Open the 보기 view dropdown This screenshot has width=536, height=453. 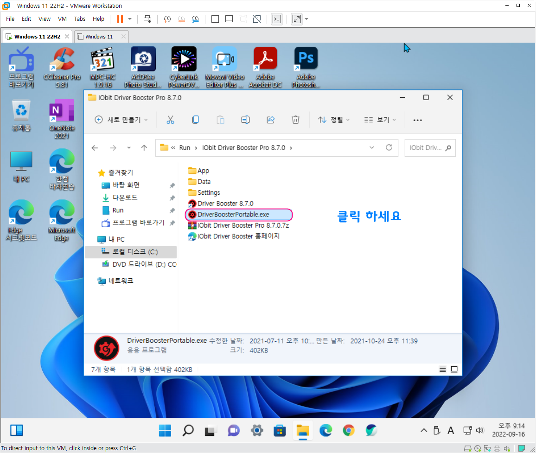[380, 120]
